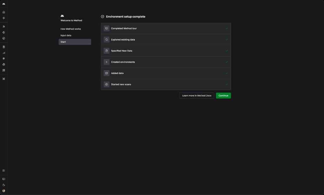Click the Continue button
The width and height of the screenshot is (324, 195).
pos(223,95)
